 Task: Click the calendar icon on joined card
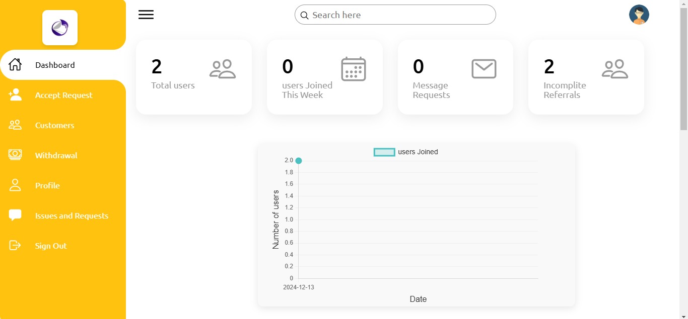pos(353,69)
